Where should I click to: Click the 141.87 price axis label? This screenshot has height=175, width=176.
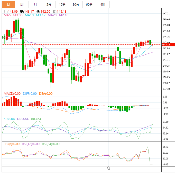tap(166, 54)
